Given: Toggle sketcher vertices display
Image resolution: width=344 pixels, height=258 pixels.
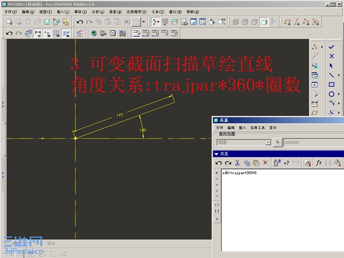Looking at the screenshot, I should pos(66,34).
